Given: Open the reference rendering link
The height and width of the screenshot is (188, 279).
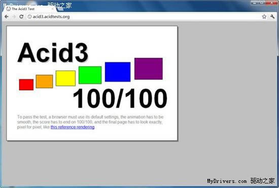Looking at the screenshot, I should [73, 127].
